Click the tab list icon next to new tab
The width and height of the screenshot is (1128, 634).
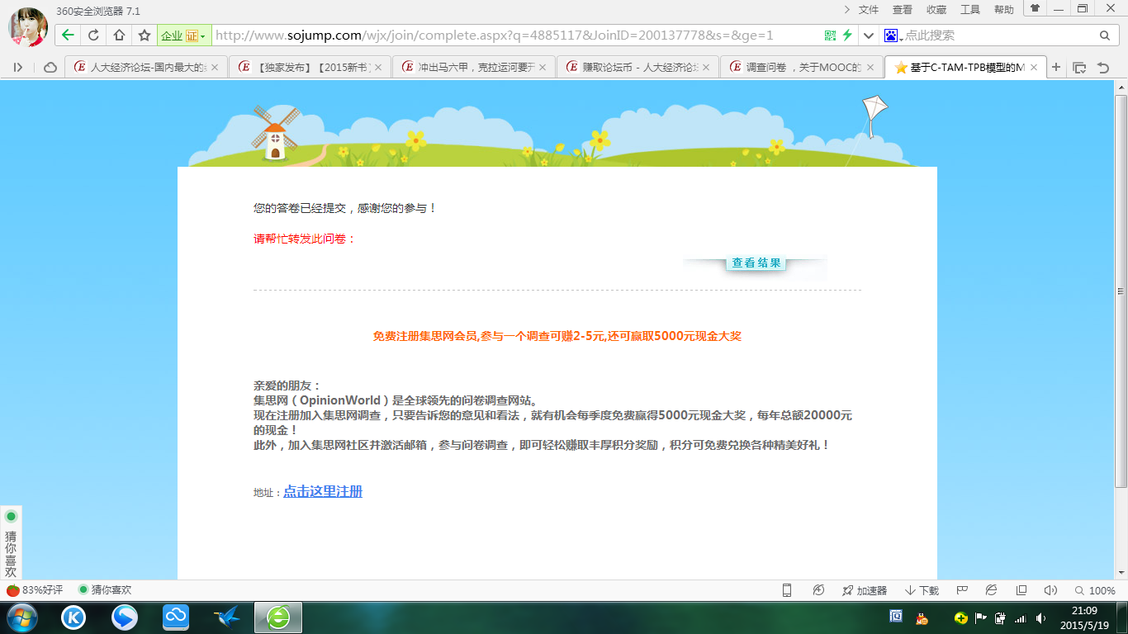(1079, 68)
